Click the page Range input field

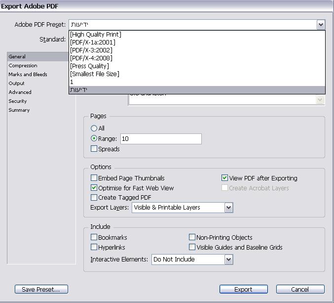coord(160,139)
